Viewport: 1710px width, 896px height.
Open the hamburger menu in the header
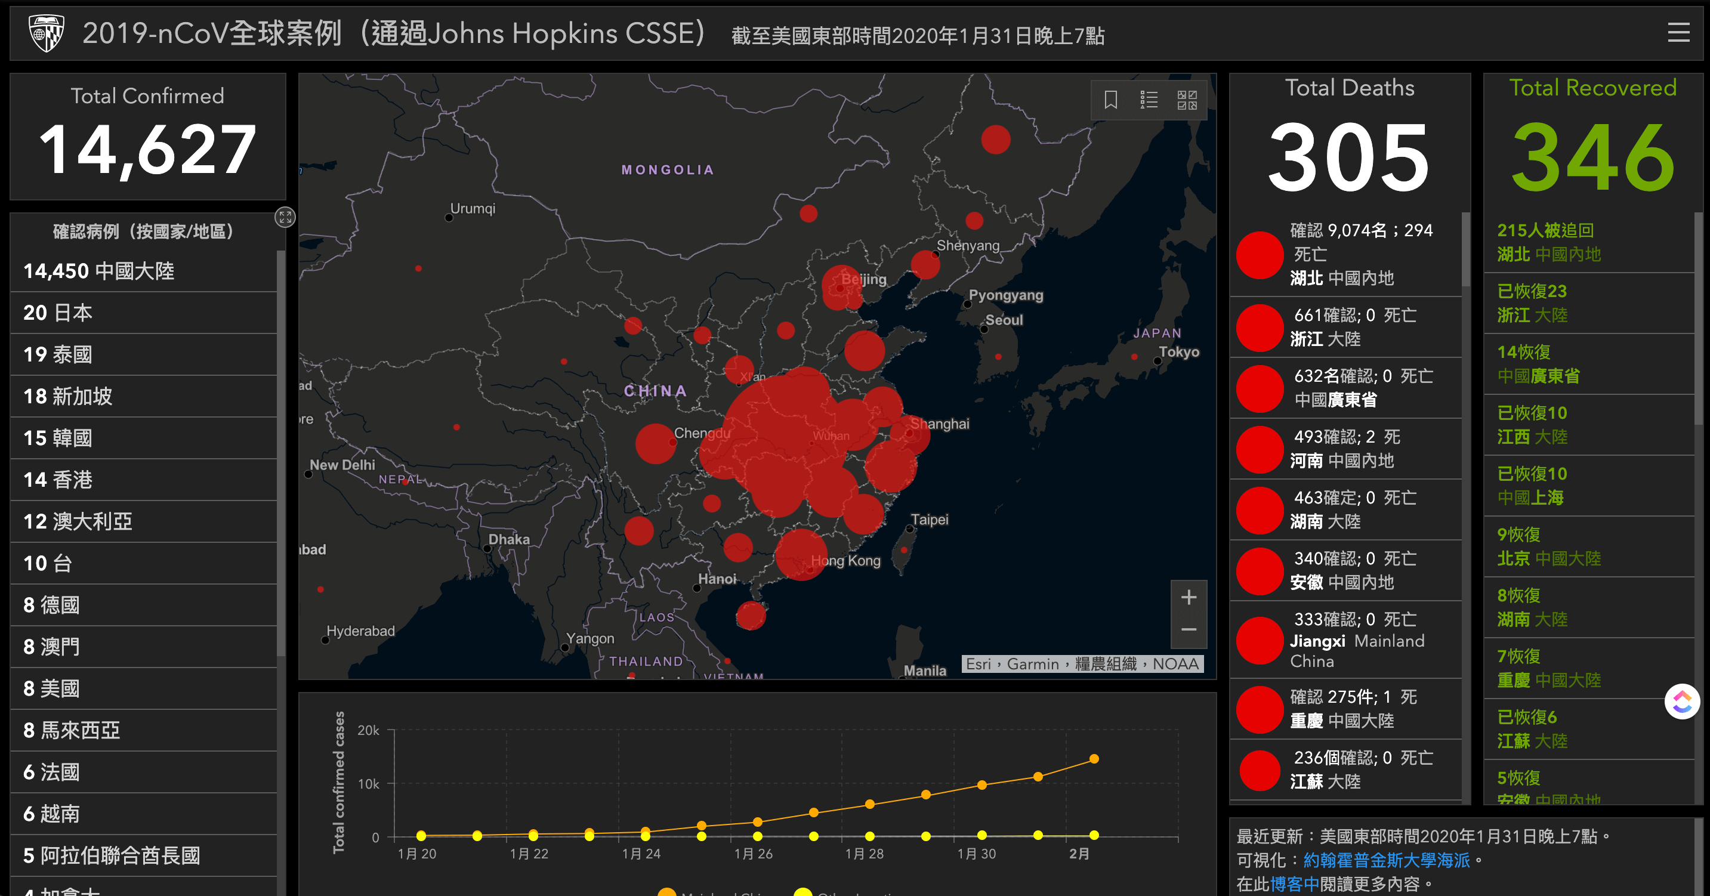[x=1678, y=33]
